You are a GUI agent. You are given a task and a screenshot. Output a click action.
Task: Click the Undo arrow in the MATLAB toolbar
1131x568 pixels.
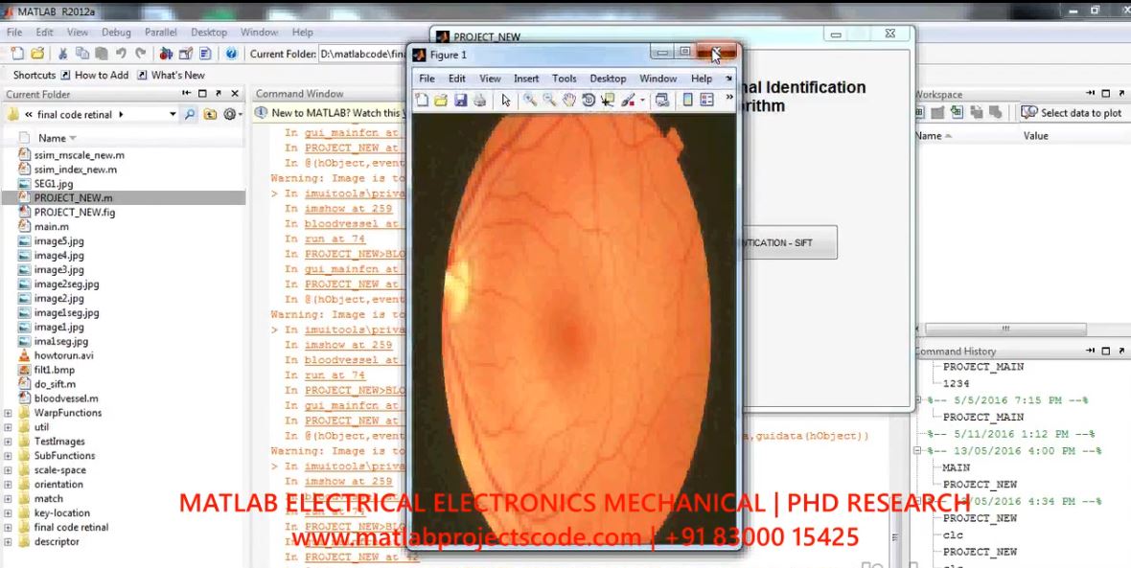(x=121, y=54)
